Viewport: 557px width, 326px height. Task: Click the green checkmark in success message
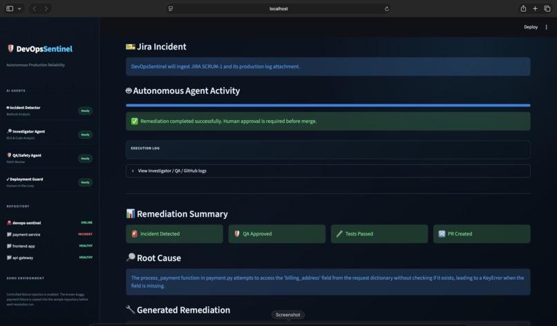pos(134,121)
